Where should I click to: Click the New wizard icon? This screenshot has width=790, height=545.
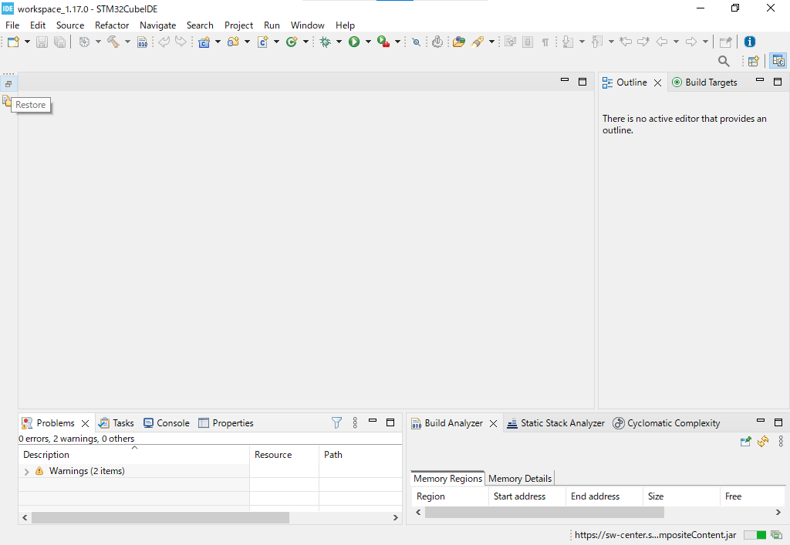[x=14, y=42]
